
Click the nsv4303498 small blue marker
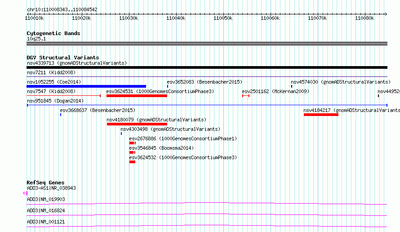pyautogui.click(x=121, y=134)
